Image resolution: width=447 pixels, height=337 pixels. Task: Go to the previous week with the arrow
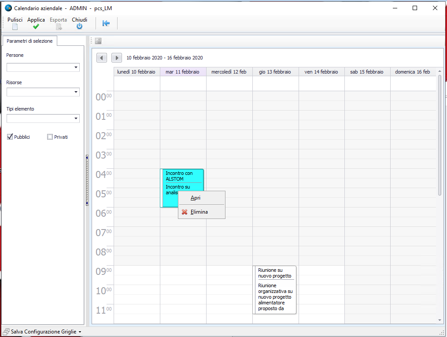coord(102,58)
